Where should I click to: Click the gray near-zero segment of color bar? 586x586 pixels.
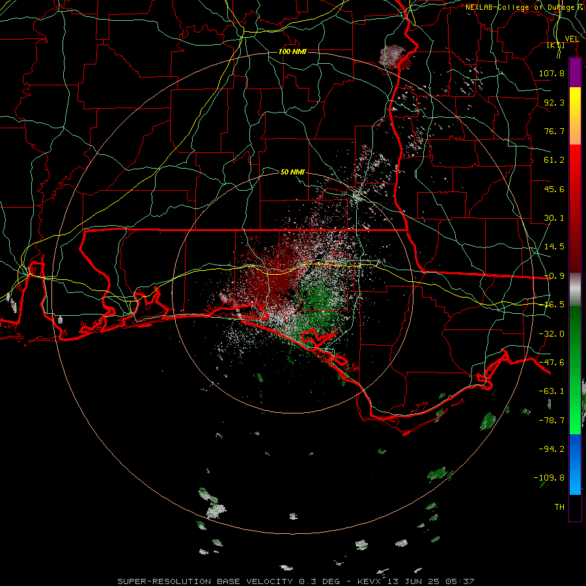click(575, 290)
